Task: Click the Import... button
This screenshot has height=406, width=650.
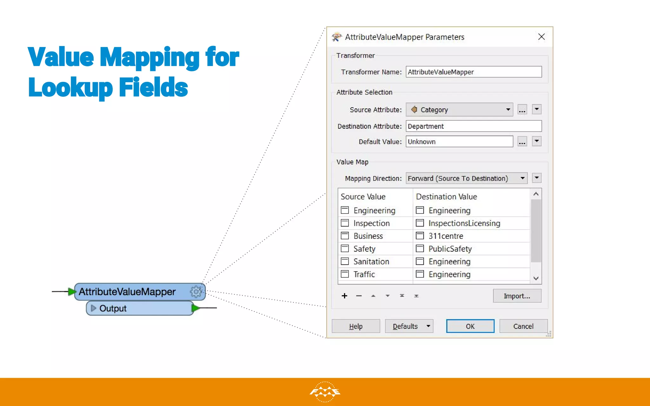Action: pos(517,296)
